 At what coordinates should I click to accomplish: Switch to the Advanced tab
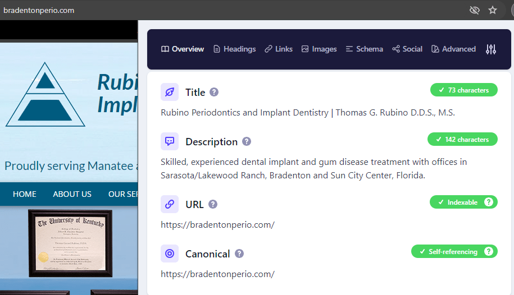[453, 49]
